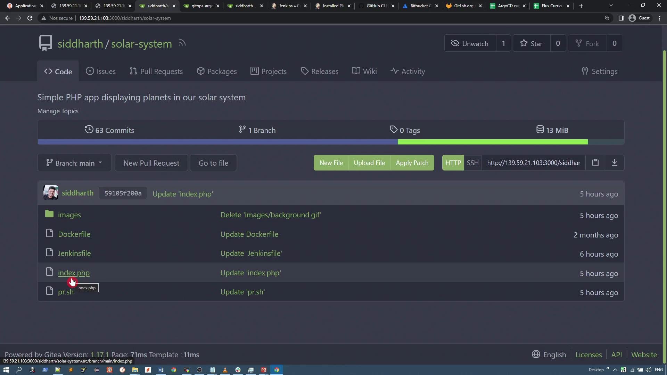The image size is (667, 375).
Task: Go back using browser back arrow
Action: pos(8,18)
